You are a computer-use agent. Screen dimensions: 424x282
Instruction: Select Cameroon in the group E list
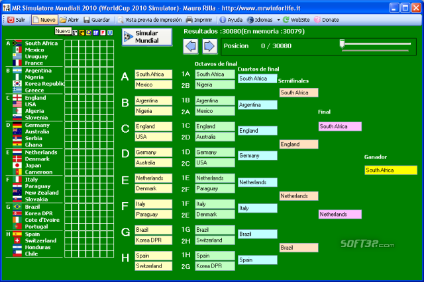point(38,172)
